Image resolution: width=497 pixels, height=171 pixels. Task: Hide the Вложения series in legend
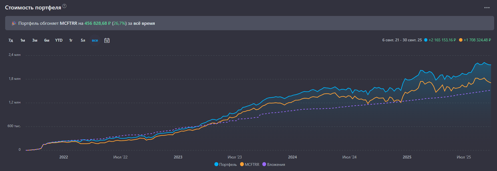(276, 164)
